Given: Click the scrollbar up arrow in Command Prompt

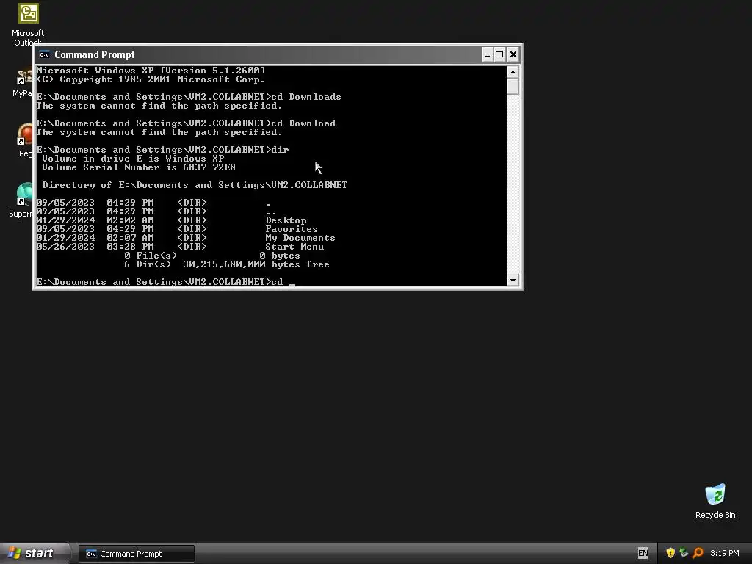Looking at the screenshot, I should pyautogui.click(x=513, y=72).
